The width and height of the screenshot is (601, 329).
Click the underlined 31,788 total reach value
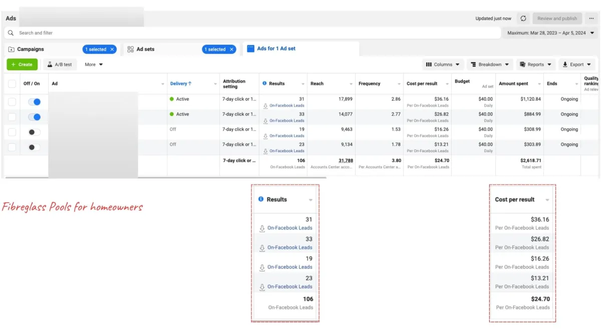click(x=346, y=161)
